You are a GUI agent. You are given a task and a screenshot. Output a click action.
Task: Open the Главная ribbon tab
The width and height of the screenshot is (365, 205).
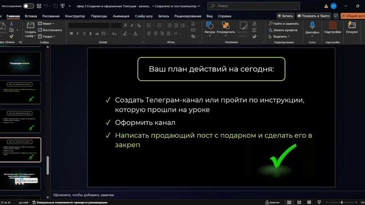13,16
